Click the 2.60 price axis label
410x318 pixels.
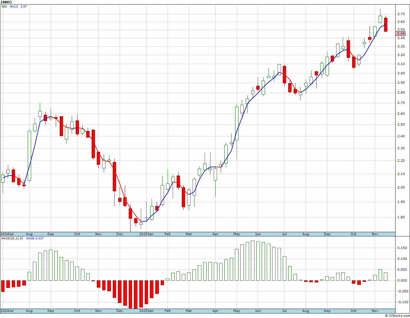[401, 114]
